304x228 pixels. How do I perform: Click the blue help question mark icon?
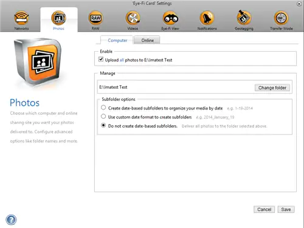11,219
